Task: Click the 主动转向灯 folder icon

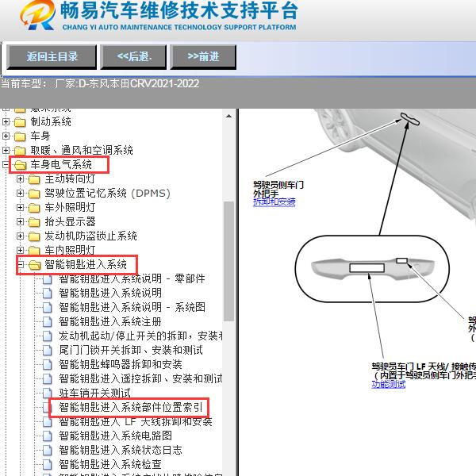Action: (34, 179)
